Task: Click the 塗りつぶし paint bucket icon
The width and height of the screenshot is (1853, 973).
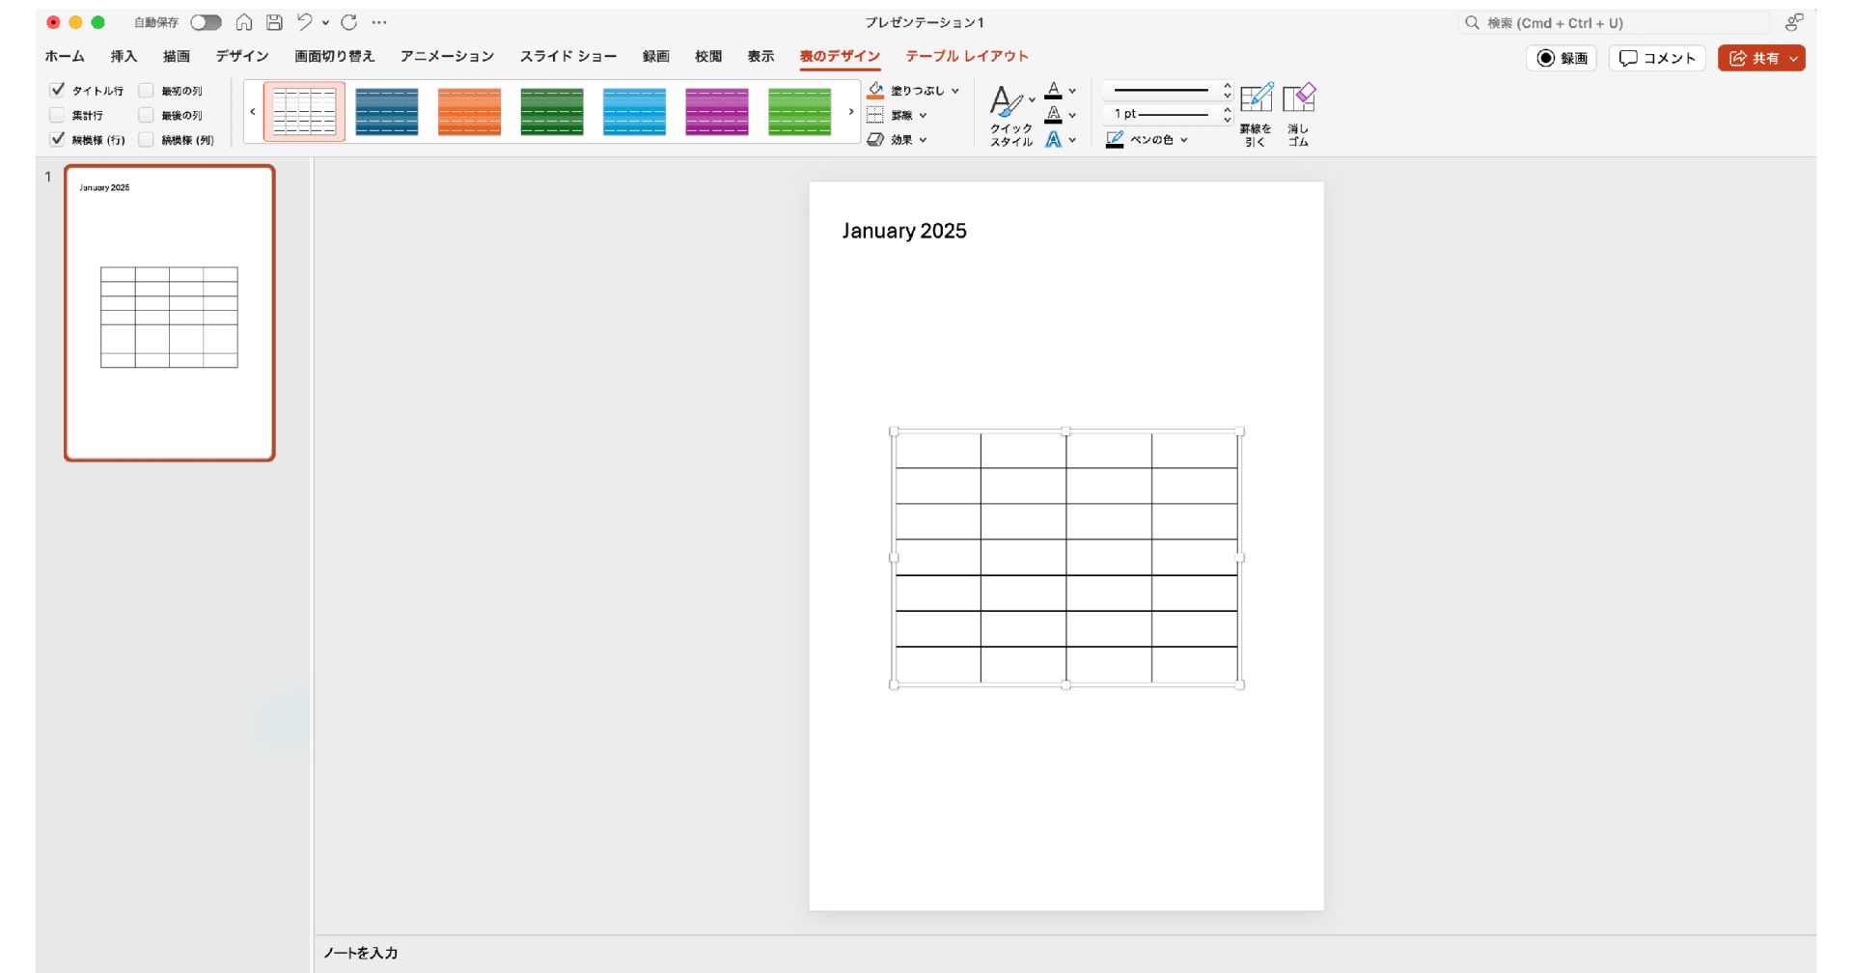Action: pyautogui.click(x=876, y=90)
